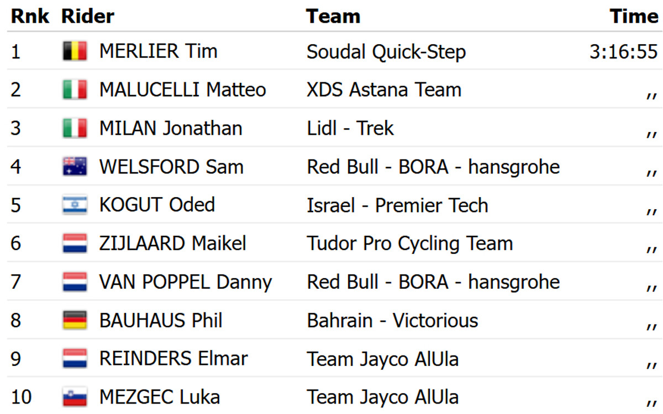Click the Slovenian flag beside MEZGEC Luka
Image resolution: width=663 pixels, height=414 pixels.
[x=75, y=397]
